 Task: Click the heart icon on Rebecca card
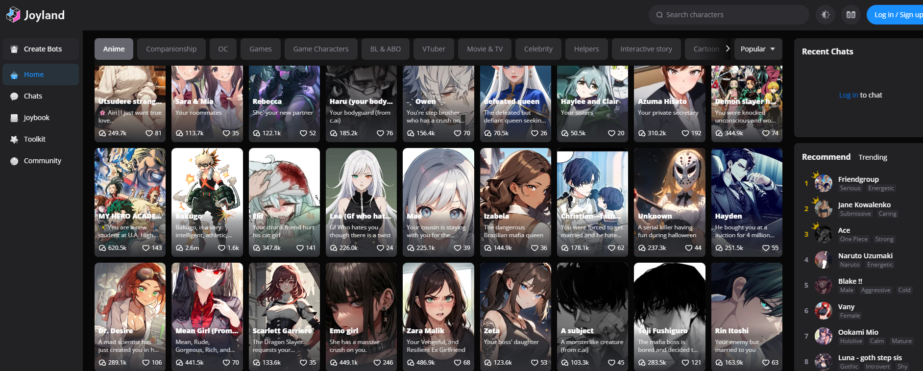click(x=303, y=133)
